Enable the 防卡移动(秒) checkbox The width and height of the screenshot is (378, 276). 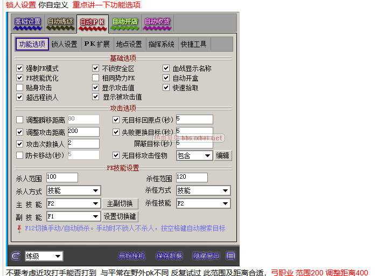point(20,155)
